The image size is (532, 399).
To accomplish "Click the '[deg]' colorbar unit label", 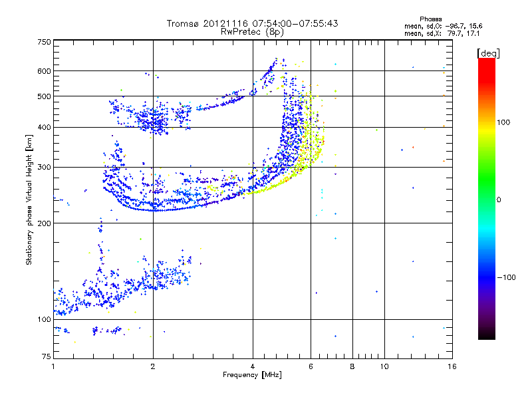I will tap(488, 53).
